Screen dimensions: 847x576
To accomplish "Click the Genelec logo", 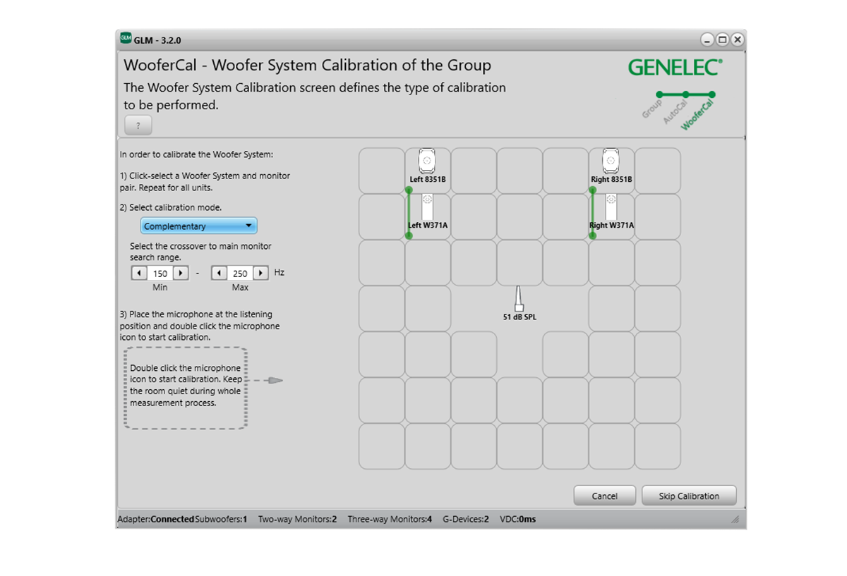I will pyautogui.click(x=675, y=68).
